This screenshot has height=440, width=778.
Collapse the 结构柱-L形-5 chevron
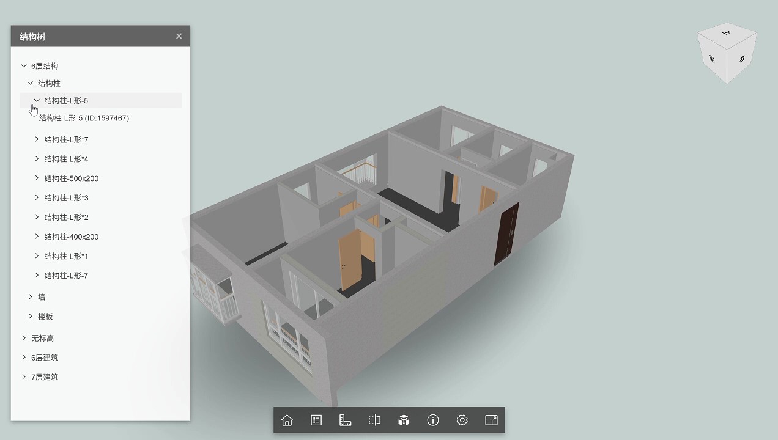[37, 100]
